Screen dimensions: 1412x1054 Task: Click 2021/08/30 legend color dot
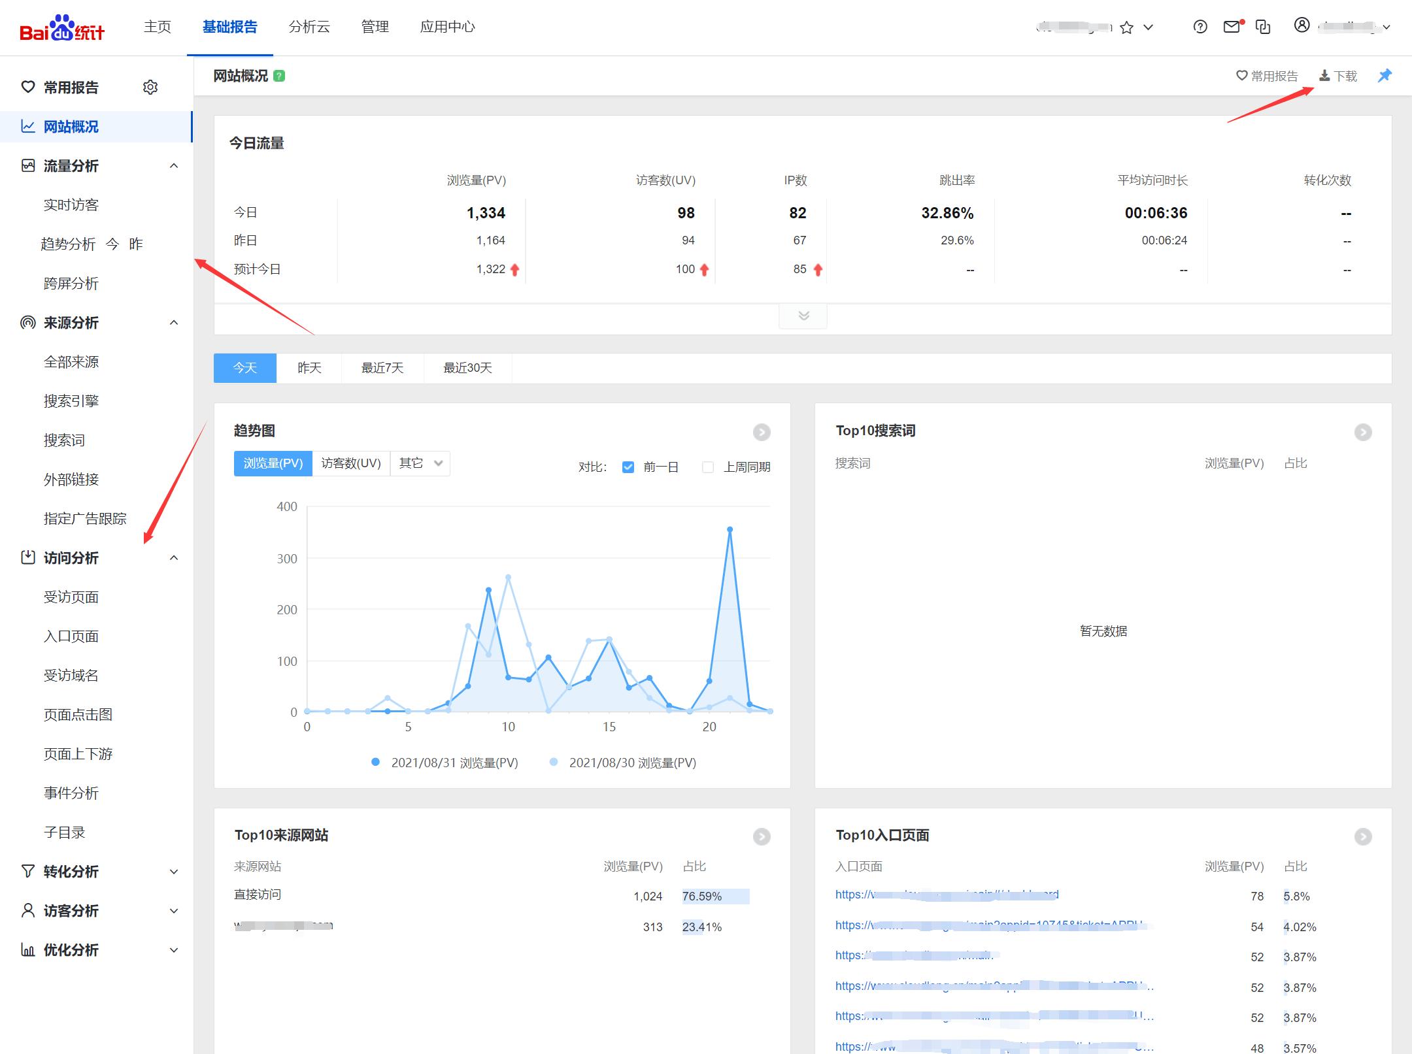pos(554,762)
